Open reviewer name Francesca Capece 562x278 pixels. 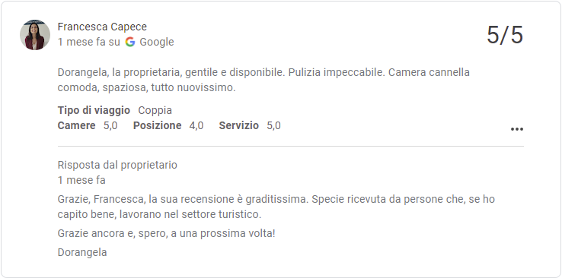[x=102, y=27]
